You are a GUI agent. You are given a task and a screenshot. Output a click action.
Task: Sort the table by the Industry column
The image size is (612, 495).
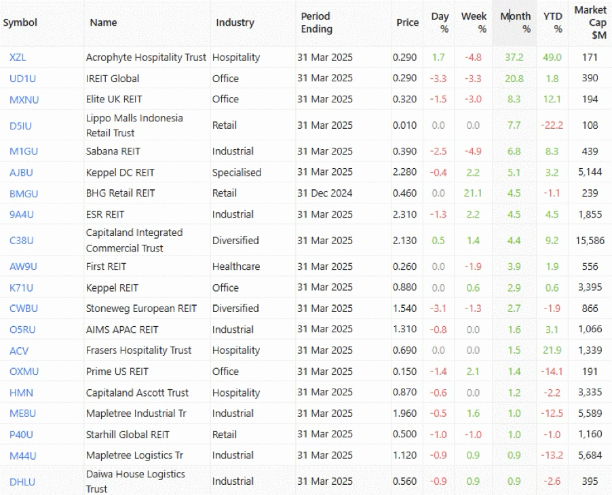235,22
